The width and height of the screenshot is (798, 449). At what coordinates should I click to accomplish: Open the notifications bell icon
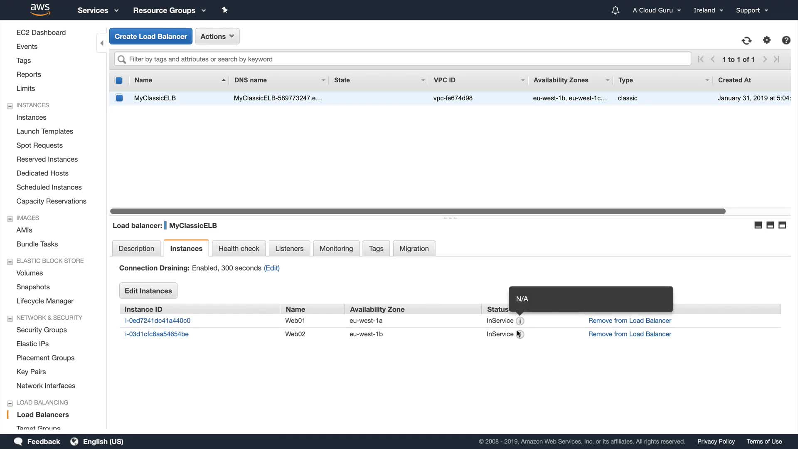click(616, 10)
